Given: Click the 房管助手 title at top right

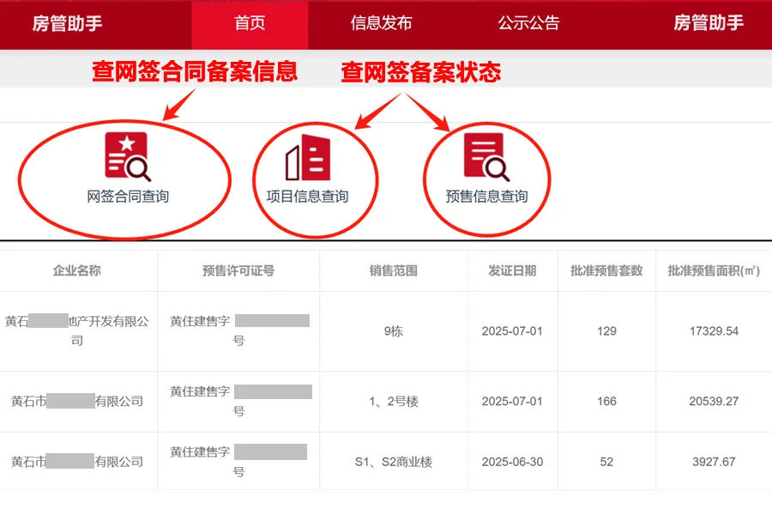Looking at the screenshot, I should pyautogui.click(x=709, y=24).
